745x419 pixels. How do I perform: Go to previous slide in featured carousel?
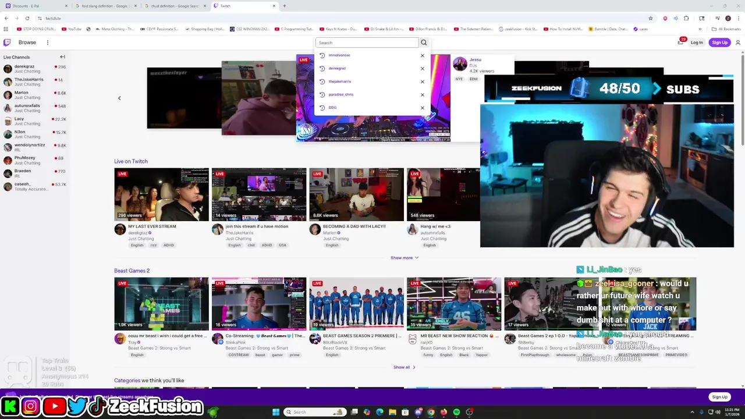click(x=119, y=98)
